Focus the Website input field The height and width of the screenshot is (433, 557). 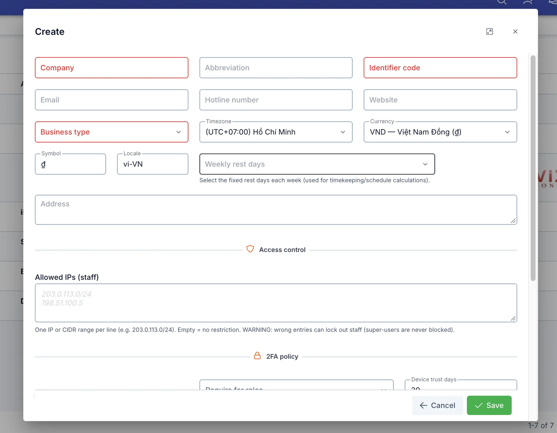(x=440, y=100)
